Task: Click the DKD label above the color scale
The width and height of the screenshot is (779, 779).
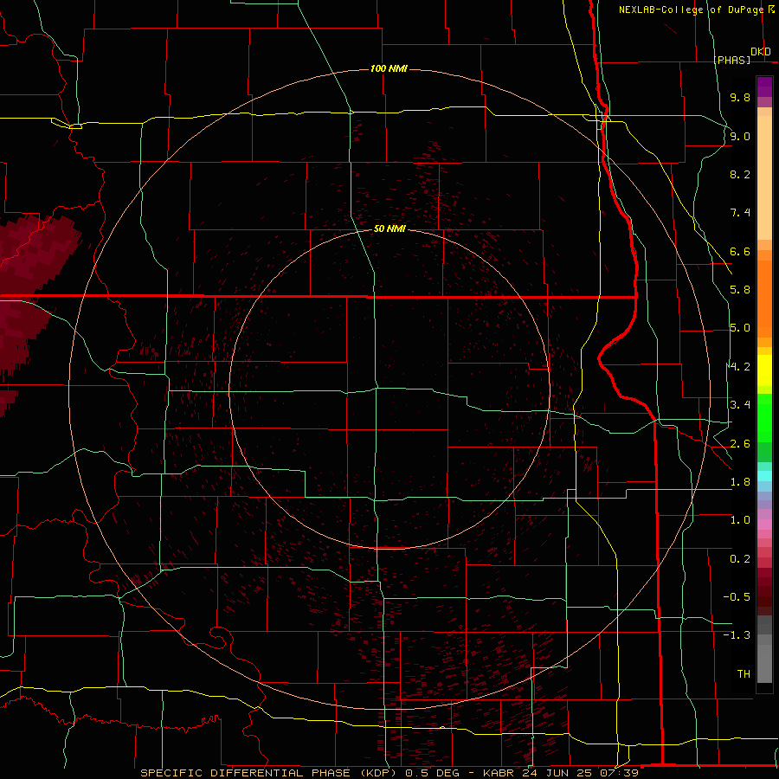Action: [x=760, y=52]
